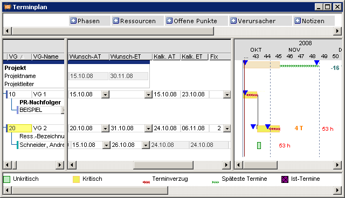Click the legend bar scroll left arrow
This screenshot has height=198, width=345.
[8, 190]
